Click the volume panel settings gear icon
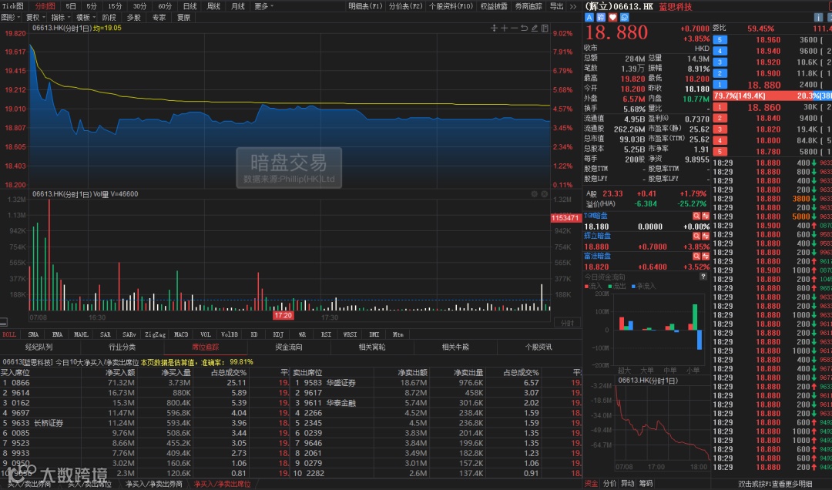832x490 pixels. pyautogui.click(x=535, y=194)
